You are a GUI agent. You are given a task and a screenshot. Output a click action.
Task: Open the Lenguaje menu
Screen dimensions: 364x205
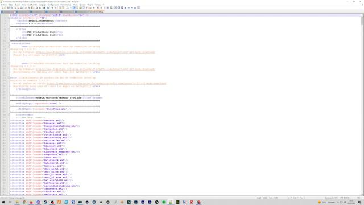pyautogui.click(x=42, y=5)
